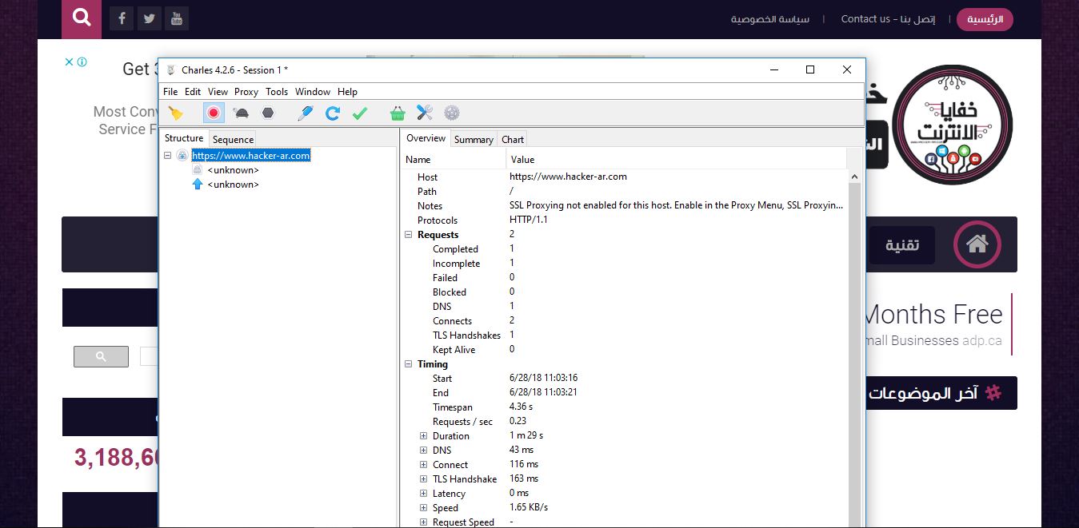Collapse the Timing section

click(409, 364)
